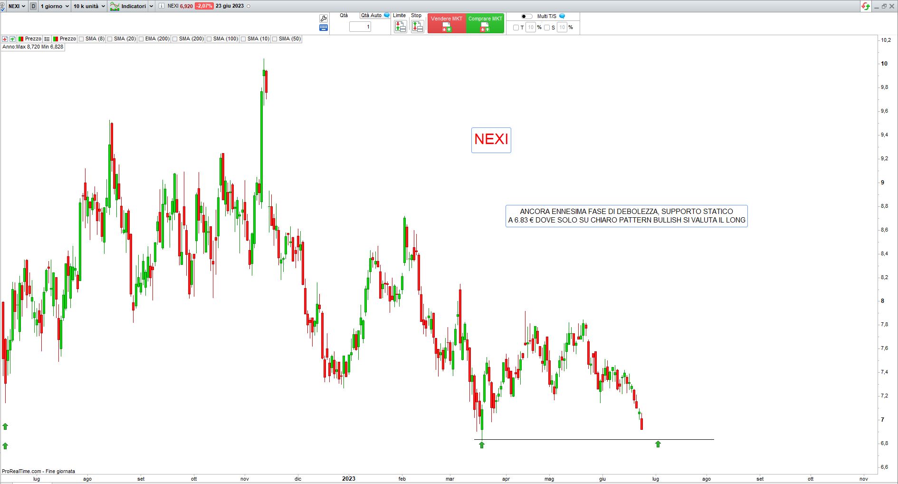Image resolution: width=898 pixels, height=484 pixels.
Task: Click the red down-arrow icon above chart
Action: pyautogui.click(x=5, y=39)
